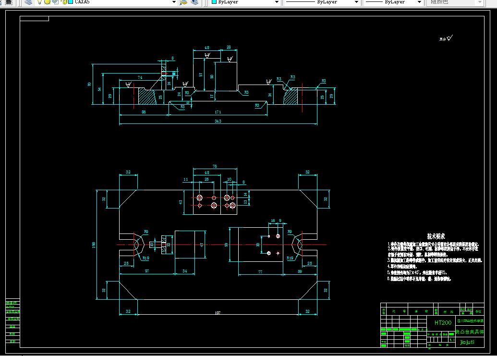Click the viewport freeze layer icon
497x356 pixels.
click(56, 2)
